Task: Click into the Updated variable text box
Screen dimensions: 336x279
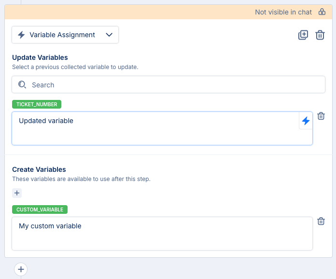Action: [154, 128]
